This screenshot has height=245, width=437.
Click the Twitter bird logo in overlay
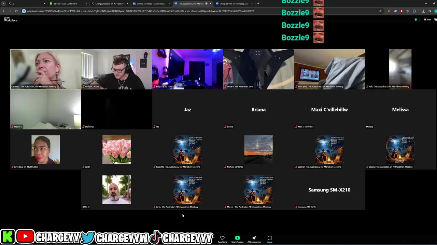point(88,237)
